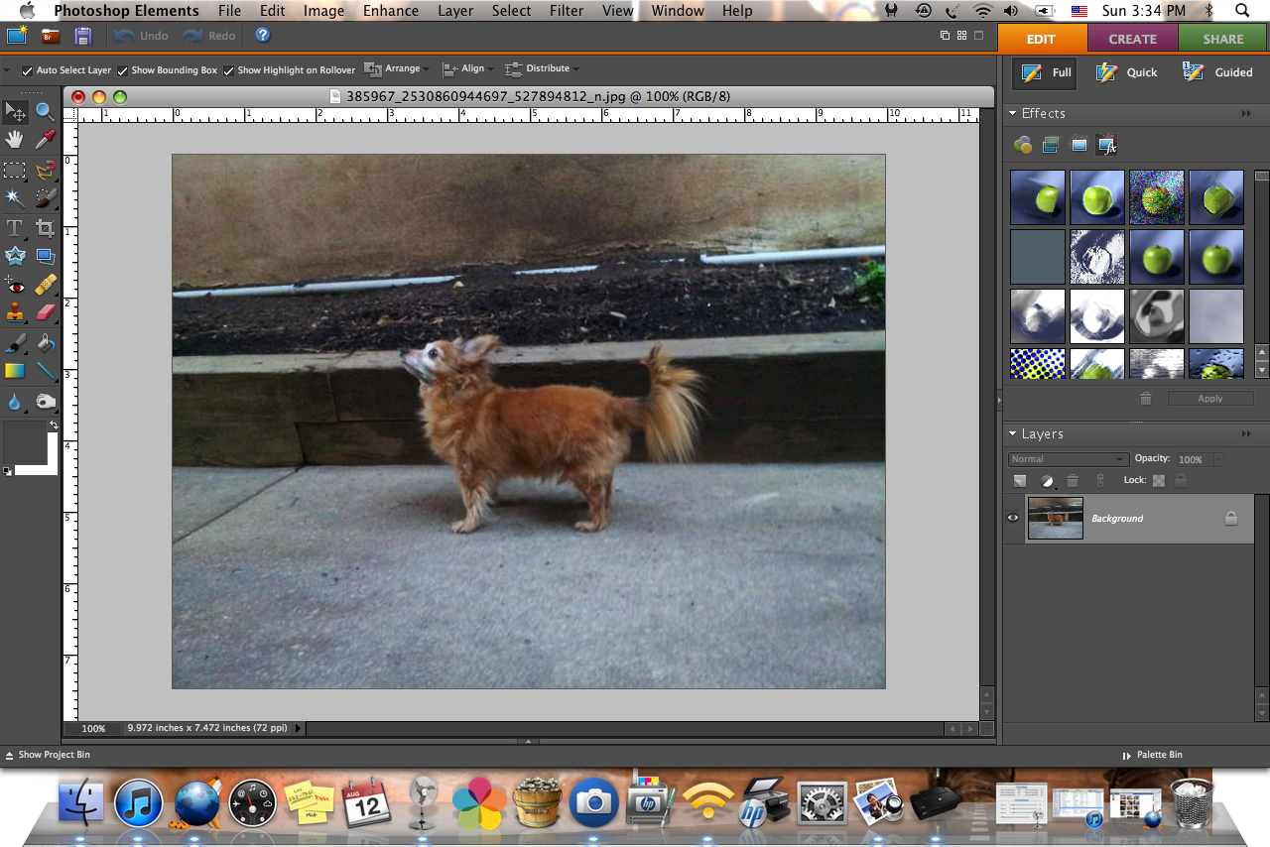Open the layer blend mode Normal dropdown

tap(1068, 459)
